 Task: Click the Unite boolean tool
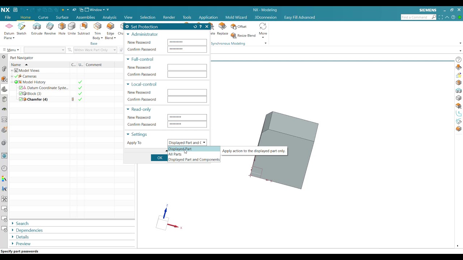[x=72, y=29]
